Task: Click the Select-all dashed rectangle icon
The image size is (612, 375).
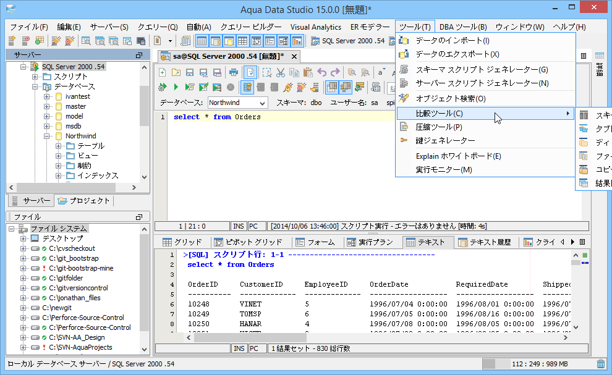Action: point(267,72)
